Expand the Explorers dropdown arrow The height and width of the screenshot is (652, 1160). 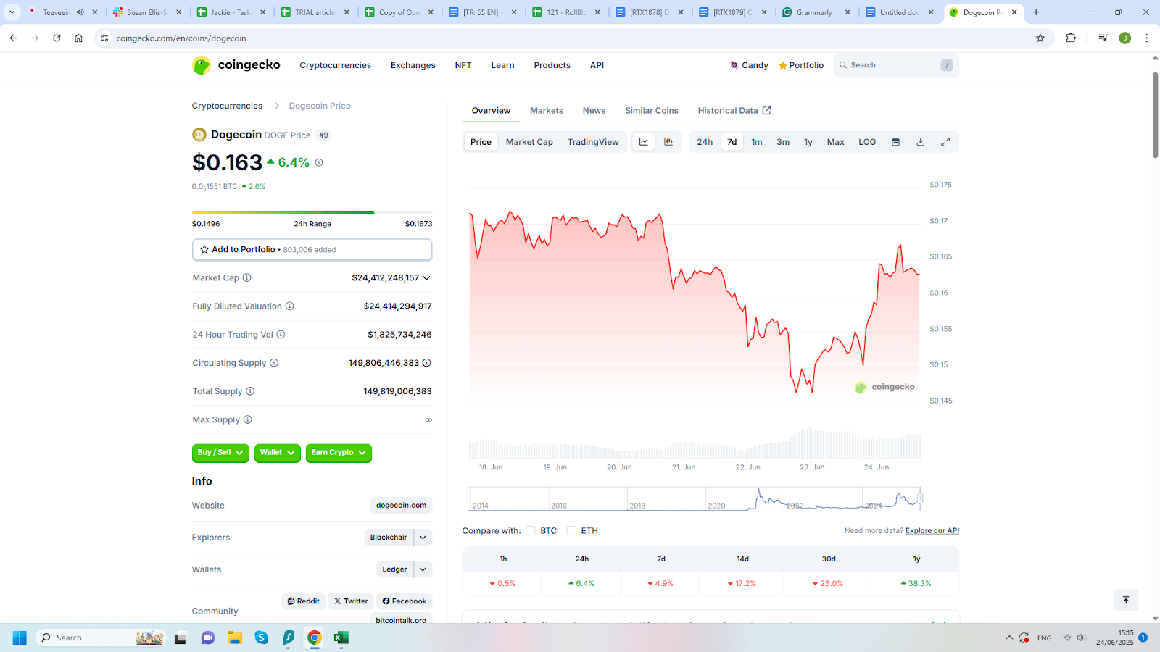click(x=423, y=538)
